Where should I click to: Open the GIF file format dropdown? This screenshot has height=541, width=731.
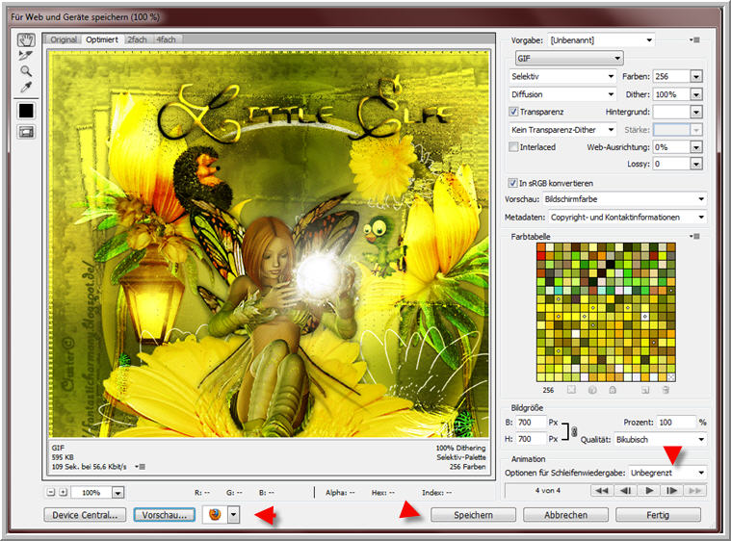pos(569,59)
